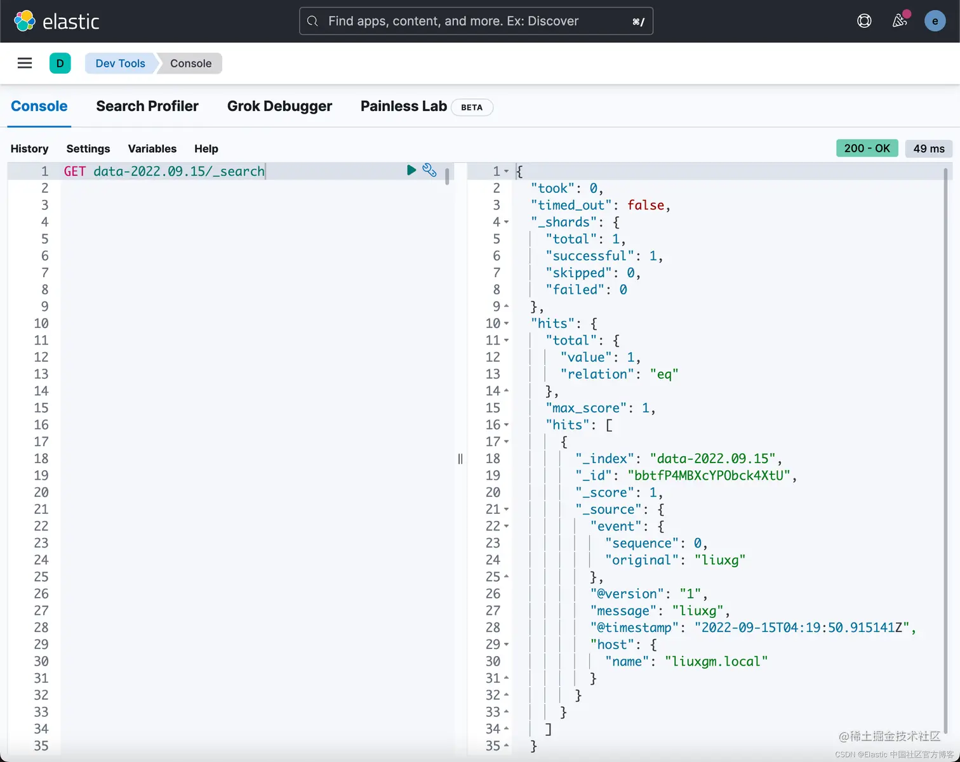Run the request with the play icon
Screen dimensions: 960x762
point(411,170)
